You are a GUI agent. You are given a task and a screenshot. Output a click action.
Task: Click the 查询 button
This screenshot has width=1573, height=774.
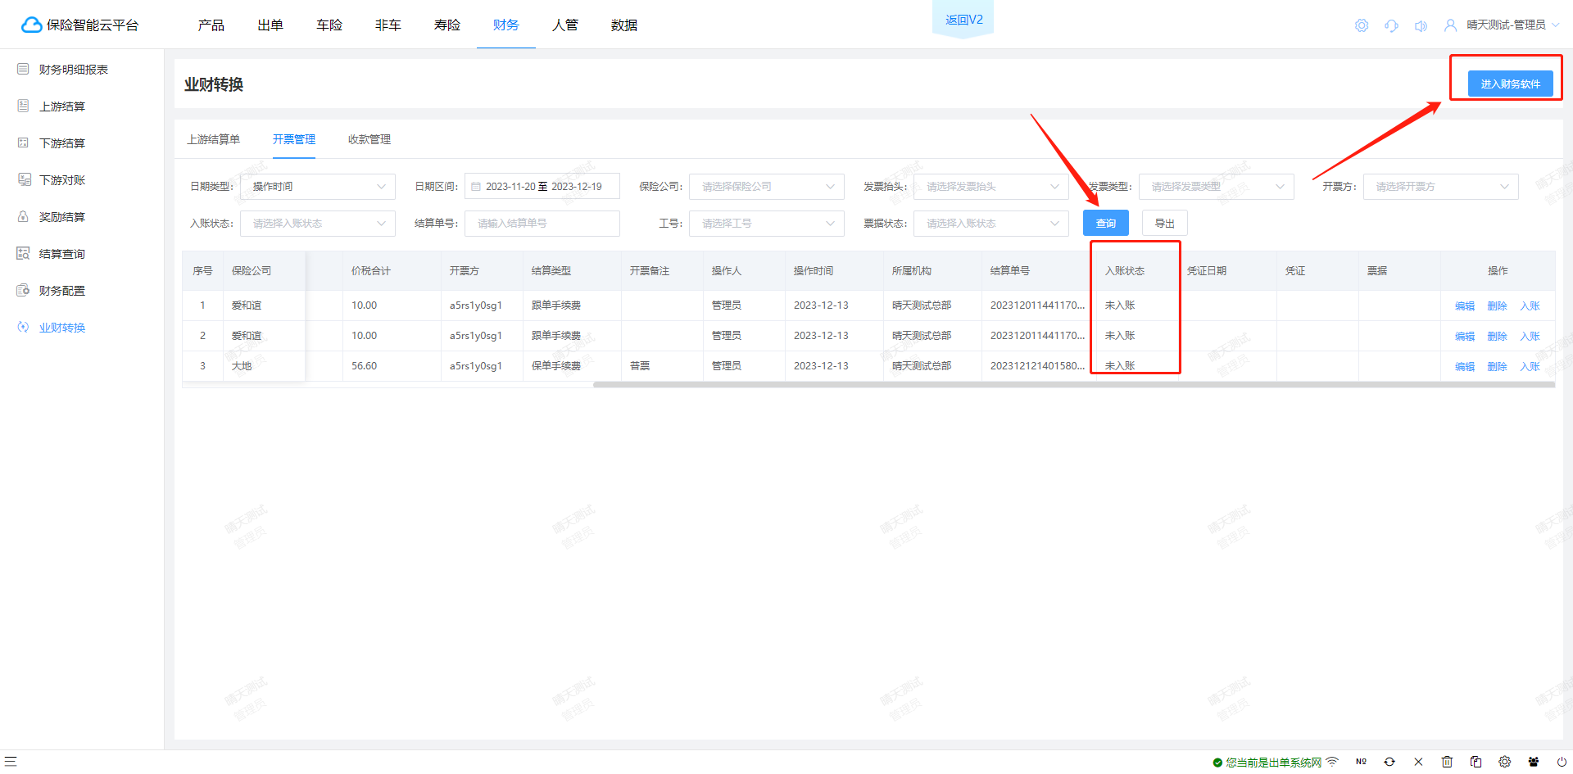click(1106, 224)
